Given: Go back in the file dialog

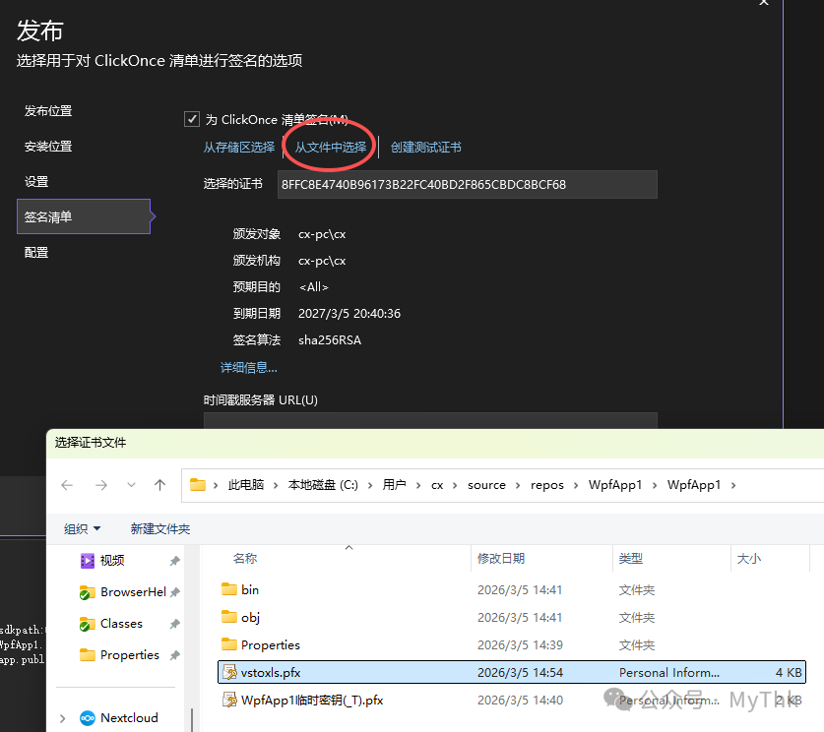Looking at the screenshot, I should [67, 485].
